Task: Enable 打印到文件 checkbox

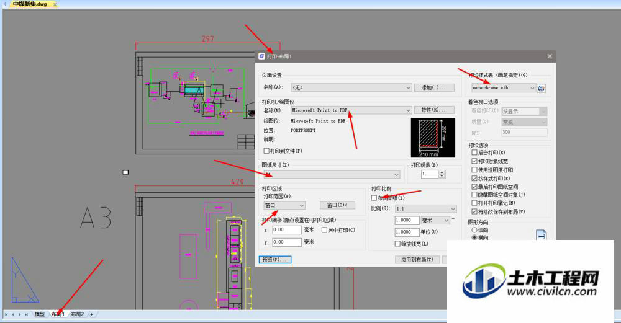Action: (266, 151)
